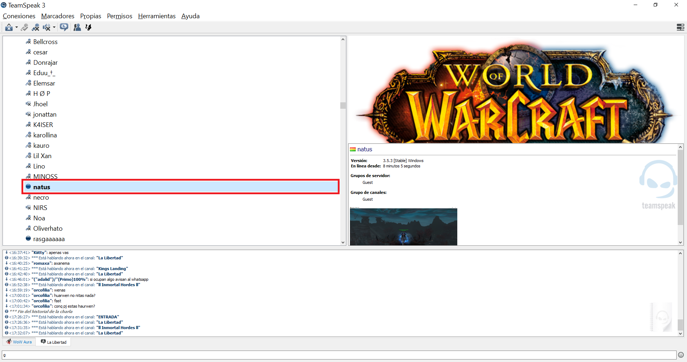Click kauro's status icon

point(28,145)
